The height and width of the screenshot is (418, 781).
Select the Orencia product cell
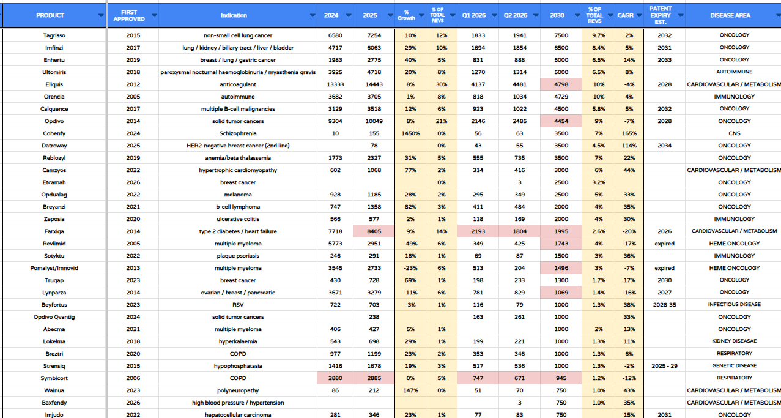54,97
